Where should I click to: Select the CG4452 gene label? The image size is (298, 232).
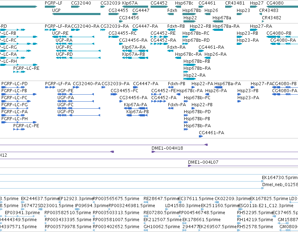(159, 3)
